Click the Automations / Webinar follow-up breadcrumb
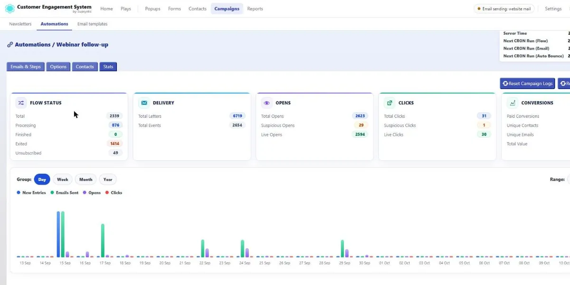Image resolution: width=570 pixels, height=285 pixels. point(61,45)
